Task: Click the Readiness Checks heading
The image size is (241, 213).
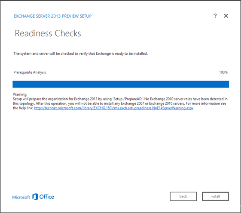Action: pyautogui.click(x=48, y=33)
